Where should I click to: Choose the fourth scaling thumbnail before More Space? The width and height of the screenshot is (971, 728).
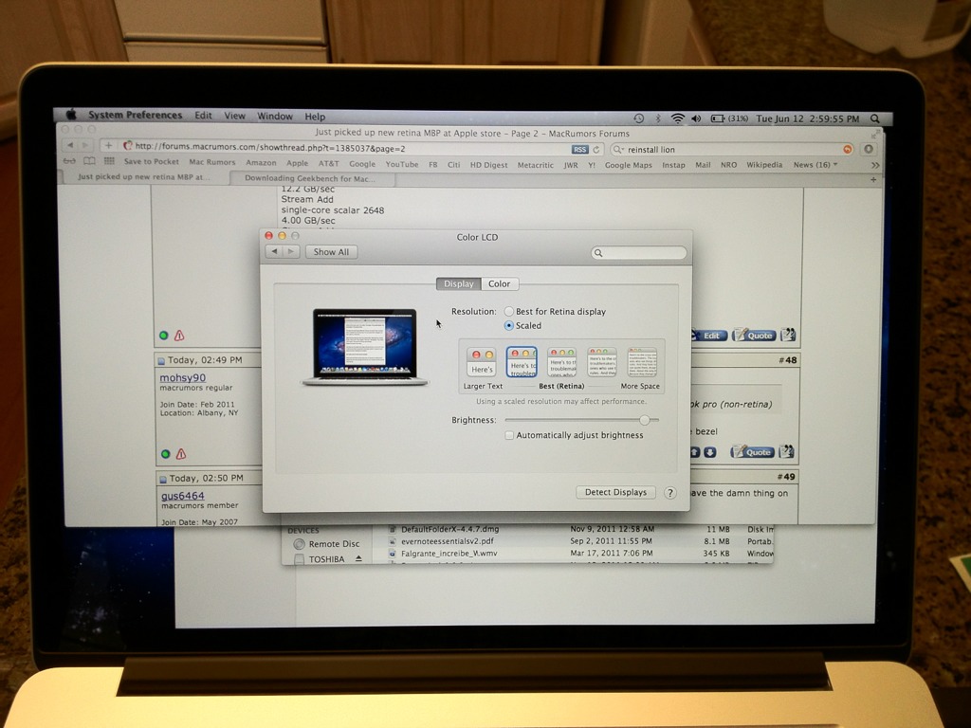(x=601, y=362)
